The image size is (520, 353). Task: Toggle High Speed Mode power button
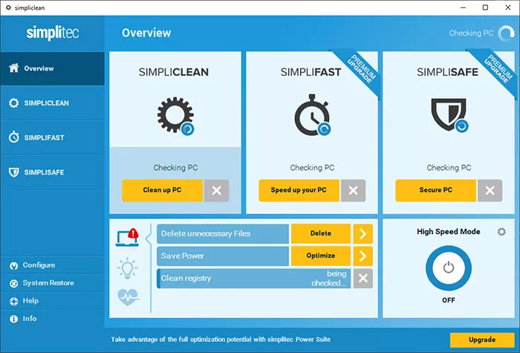(449, 268)
